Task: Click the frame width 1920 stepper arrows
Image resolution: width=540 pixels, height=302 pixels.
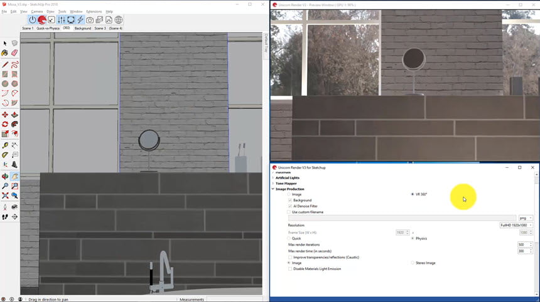Action: point(408,232)
